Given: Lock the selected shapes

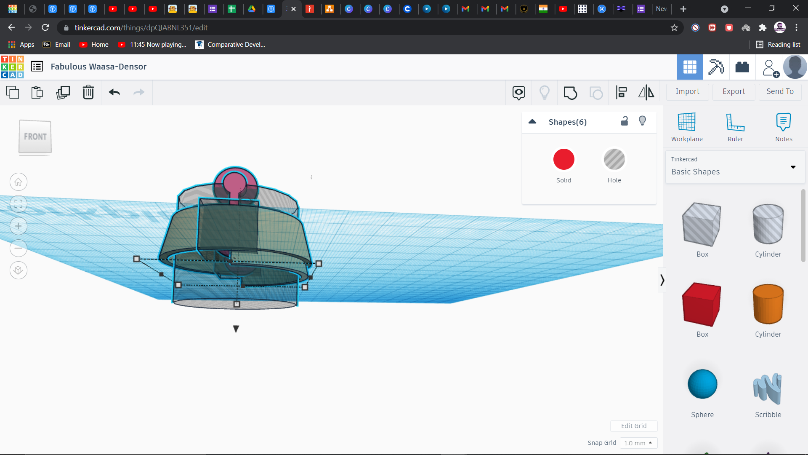Looking at the screenshot, I should [x=625, y=121].
